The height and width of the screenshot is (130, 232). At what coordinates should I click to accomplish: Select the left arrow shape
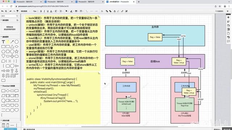point(17,66)
